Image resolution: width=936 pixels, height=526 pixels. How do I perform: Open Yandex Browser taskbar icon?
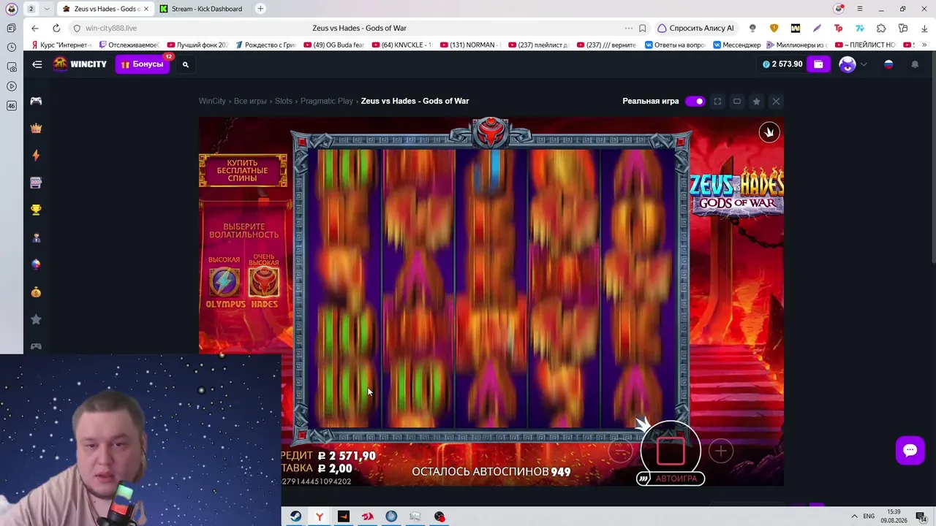click(320, 517)
